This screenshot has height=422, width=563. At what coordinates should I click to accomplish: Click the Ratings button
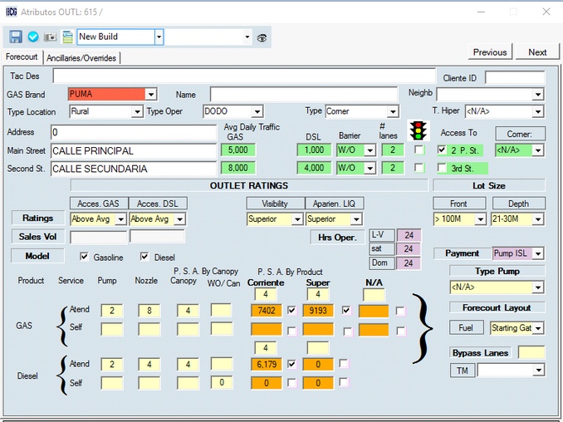(x=37, y=218)
